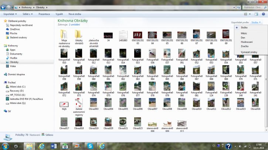Open the help question mark button
The height and width of the screenshot is (150, 268).
(264, 14)
